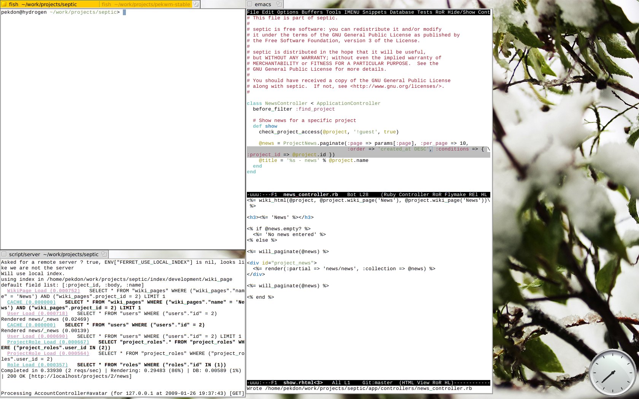Click the "All L1" position indicator
This screenshot has height=399, width=639.
click(x=341, y=383)
